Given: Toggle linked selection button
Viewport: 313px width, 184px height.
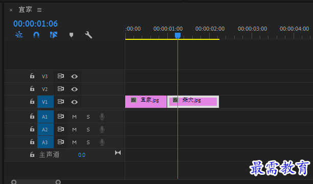Looking at the screenshot, I should (x=54, y=35).
